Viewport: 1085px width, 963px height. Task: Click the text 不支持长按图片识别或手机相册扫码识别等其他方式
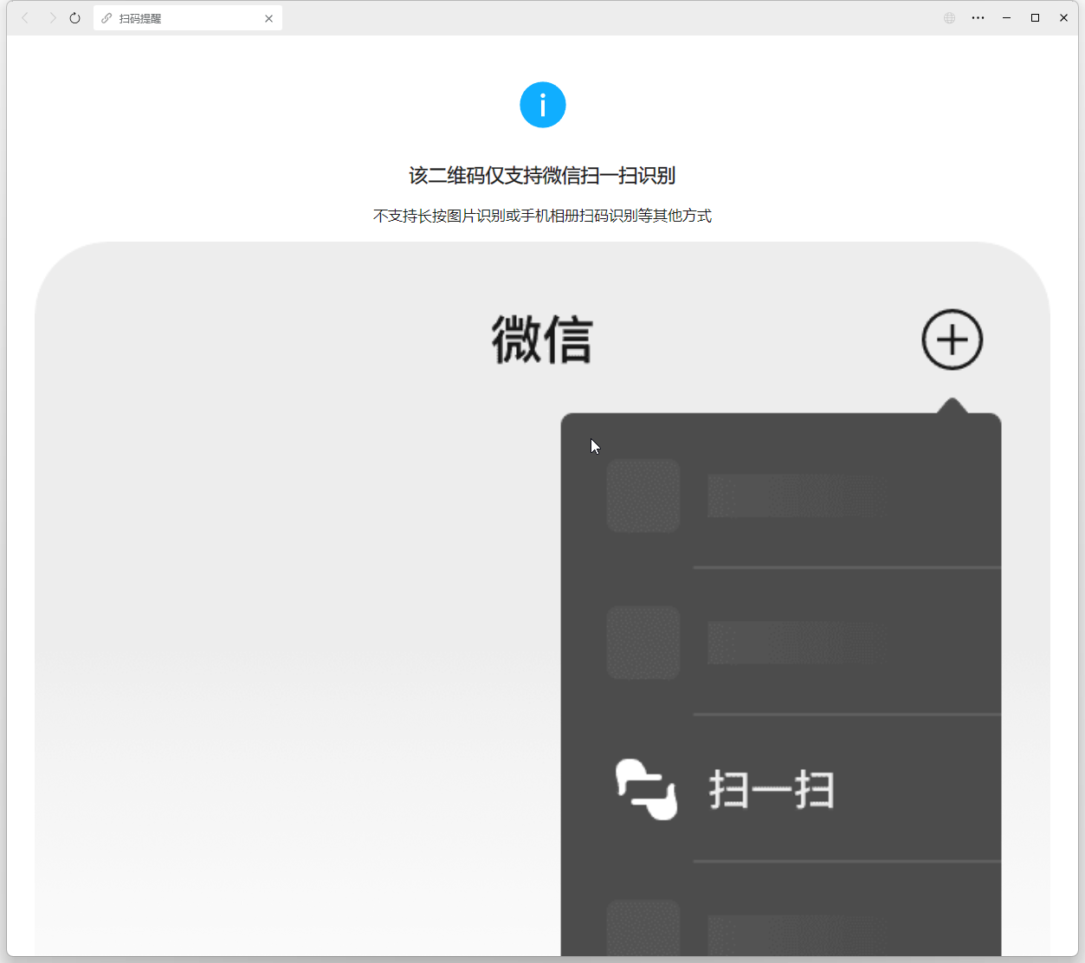542,216
